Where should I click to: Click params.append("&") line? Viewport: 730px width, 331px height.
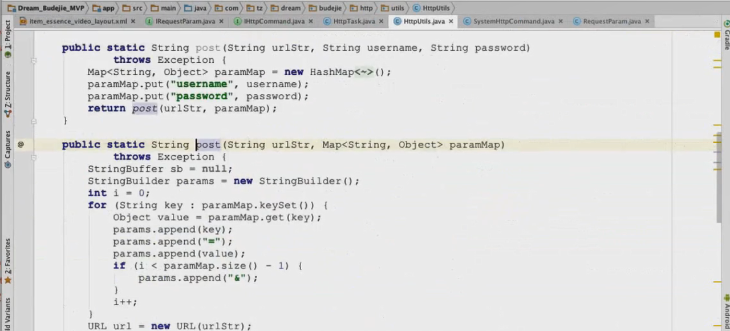(198, 278)
